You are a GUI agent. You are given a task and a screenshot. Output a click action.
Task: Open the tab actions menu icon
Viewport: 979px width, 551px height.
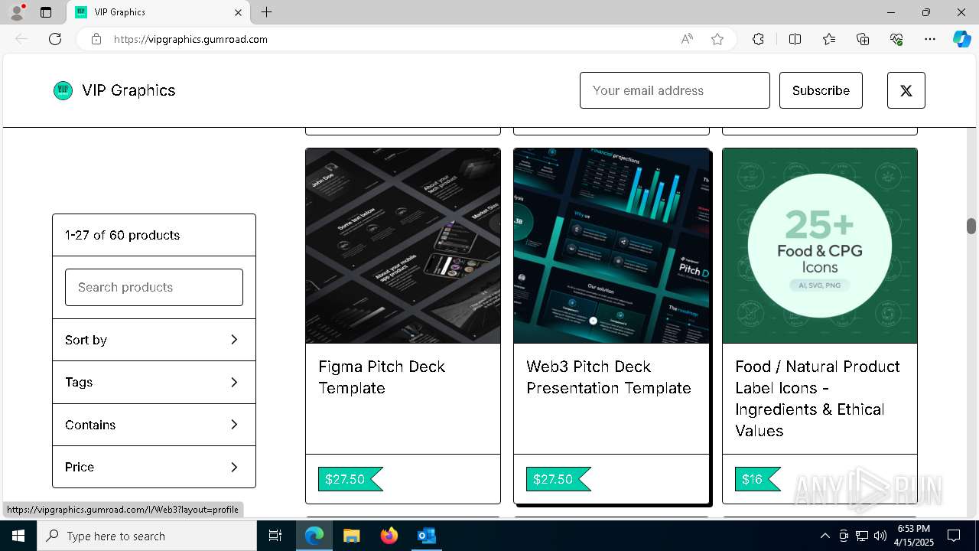tap(46, 12)
